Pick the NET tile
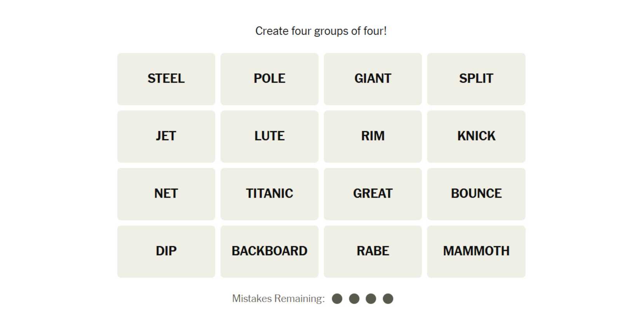Viewport: 641px width, 320px height. coord(166,194)
